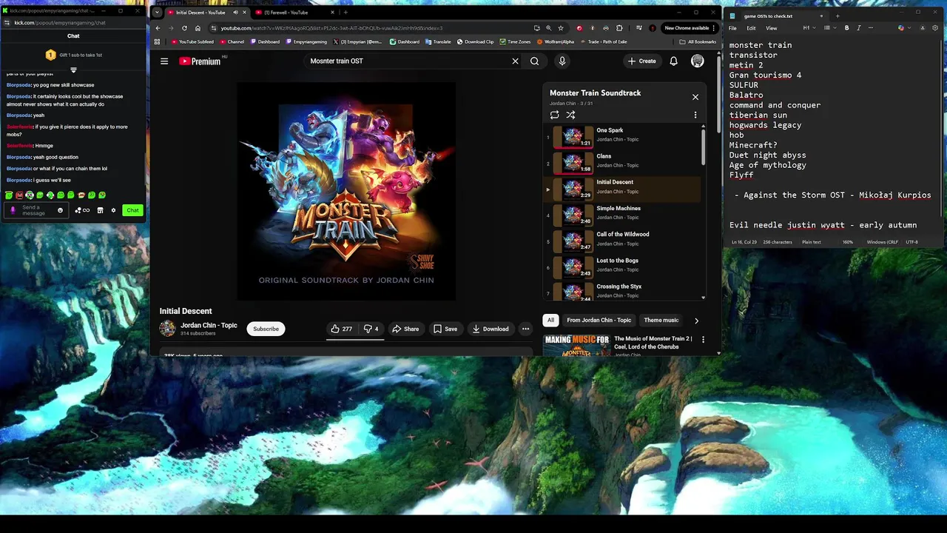Apply bold formatting in Notepad

847,28
